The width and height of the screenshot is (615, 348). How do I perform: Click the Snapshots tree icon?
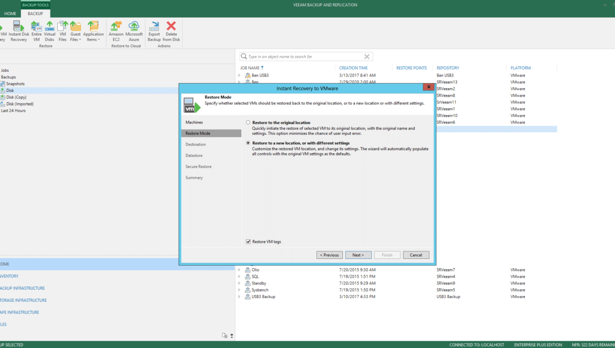(x=2, y=84)
